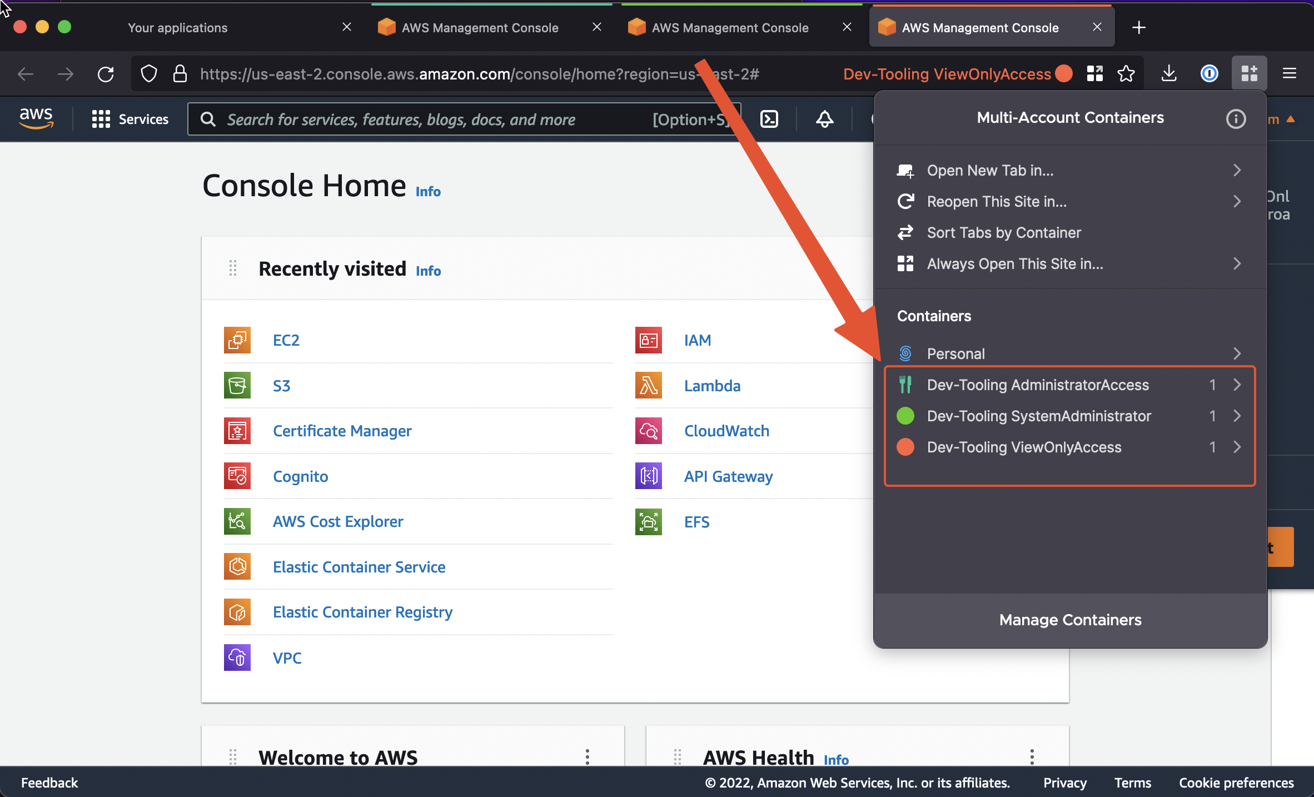Expand the Personal container chevron

(x=1237, y=353)
